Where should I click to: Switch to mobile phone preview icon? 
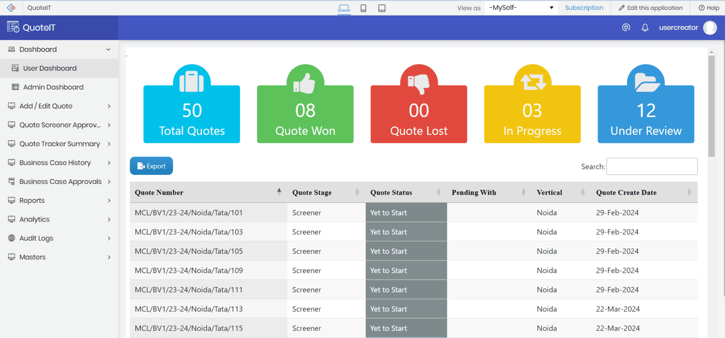363,8
